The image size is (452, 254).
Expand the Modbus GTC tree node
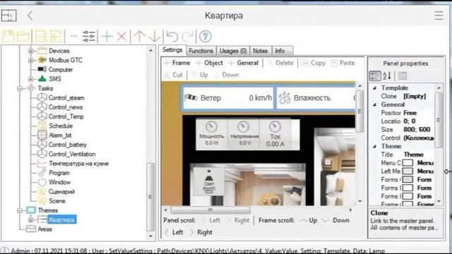[x=30, y=60]
